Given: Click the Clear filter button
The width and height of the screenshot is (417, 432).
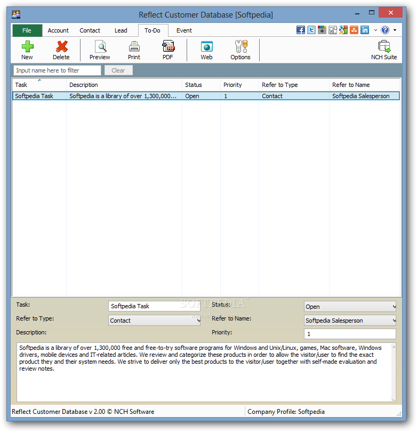Looking at the screenshot, I should tap(118, 70).
